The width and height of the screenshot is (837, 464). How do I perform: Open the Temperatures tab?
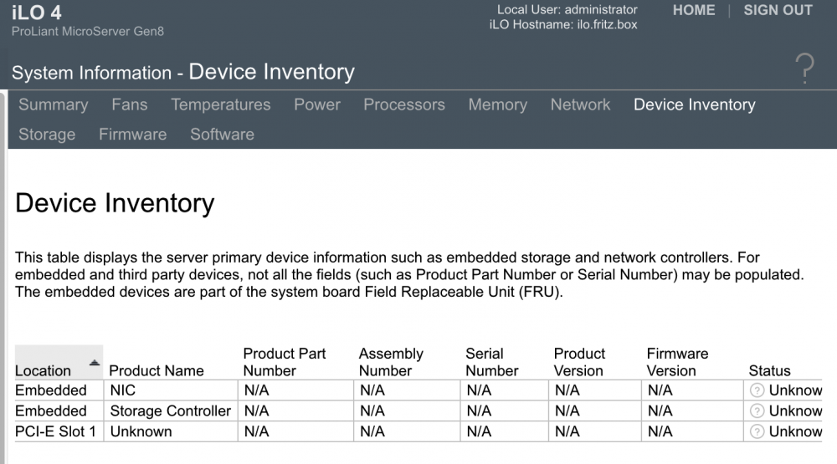220,105
